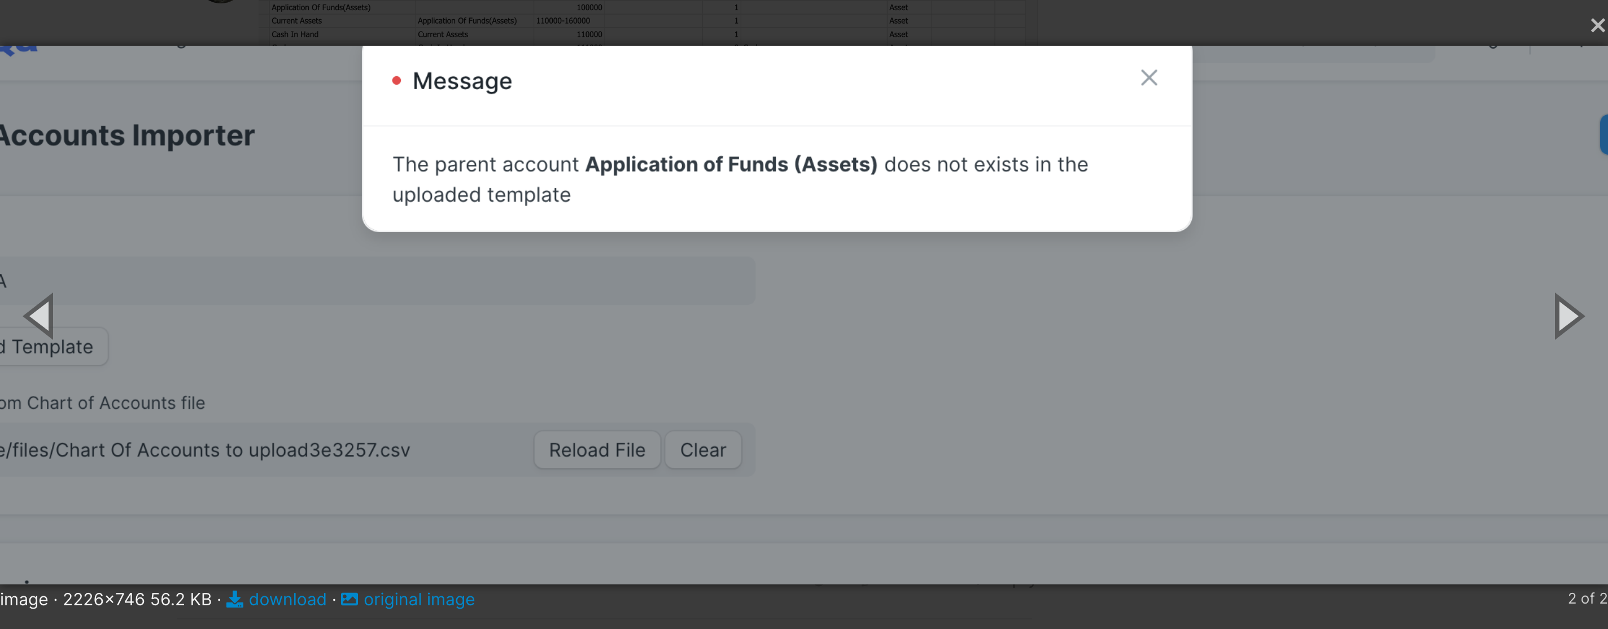
Task: Click the Reload File button
Action: (x=596, y=449)
